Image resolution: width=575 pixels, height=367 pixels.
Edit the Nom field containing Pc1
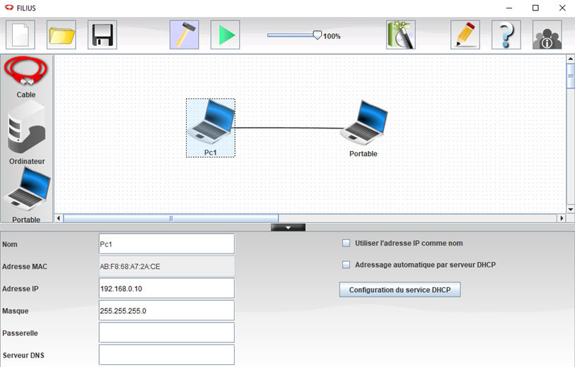tap(166, 244)
